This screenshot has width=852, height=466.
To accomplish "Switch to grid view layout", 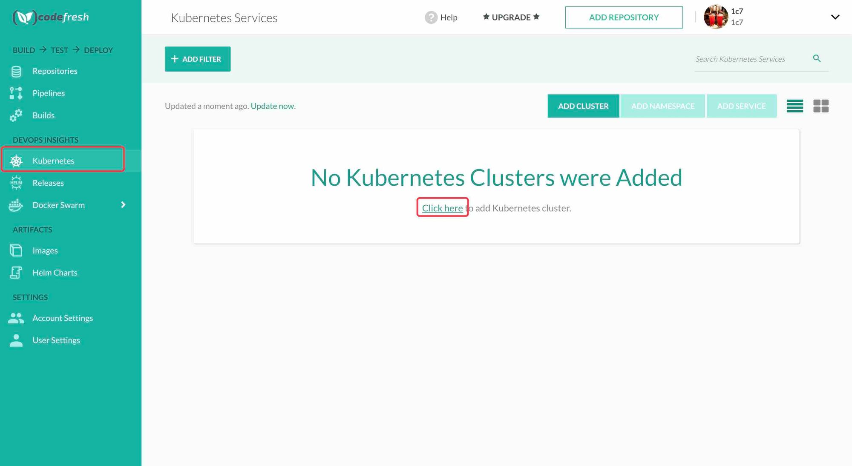I will [820, 106].
